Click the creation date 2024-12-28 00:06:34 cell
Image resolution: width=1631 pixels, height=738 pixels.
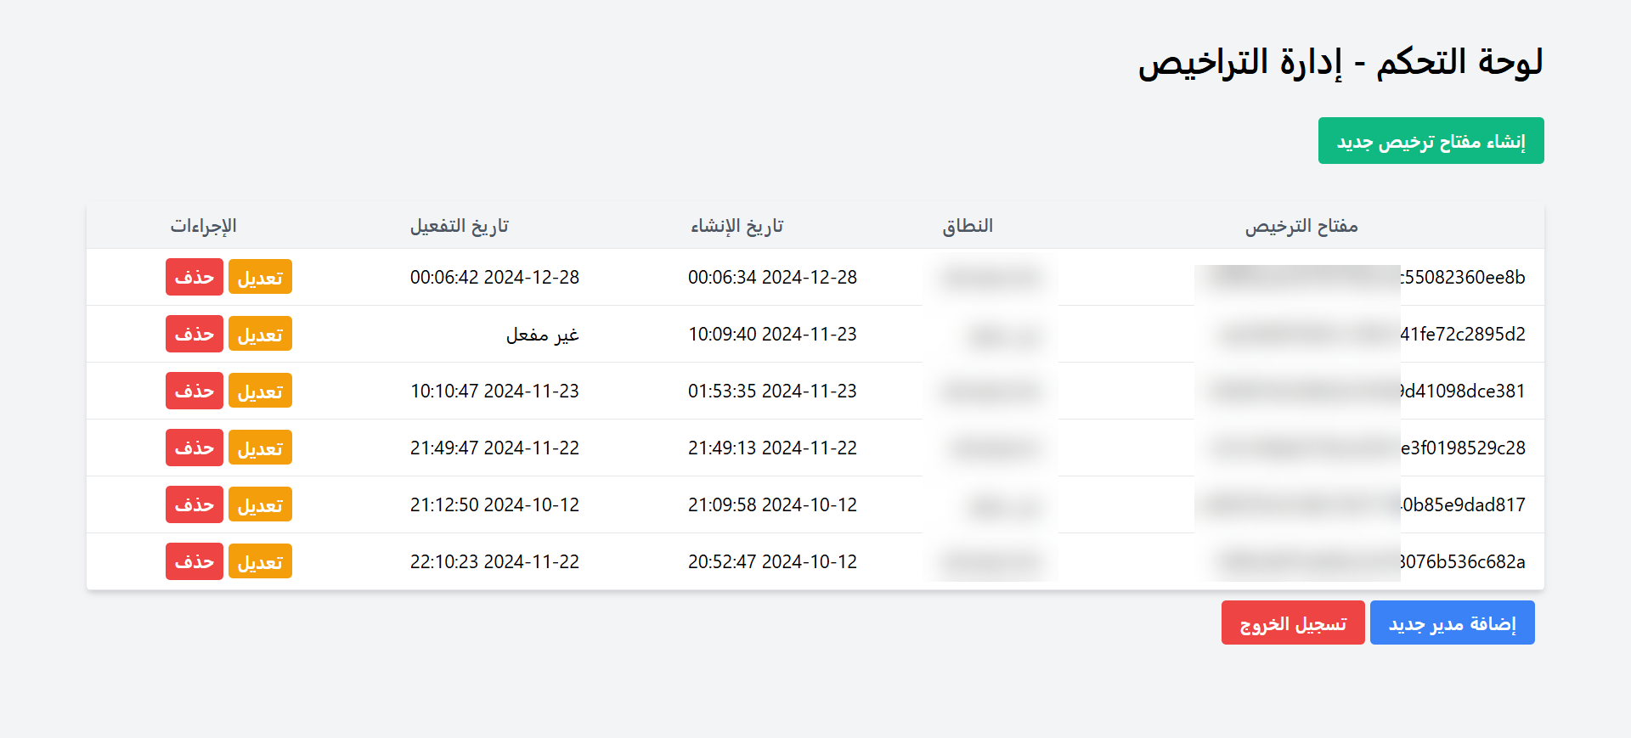point(772,278)
